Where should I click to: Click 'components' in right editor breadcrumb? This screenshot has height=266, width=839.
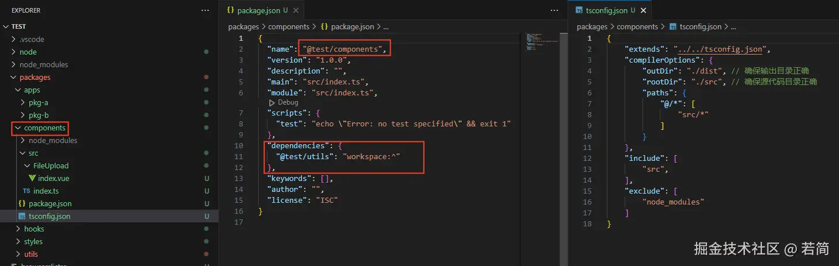coord(637,26)
